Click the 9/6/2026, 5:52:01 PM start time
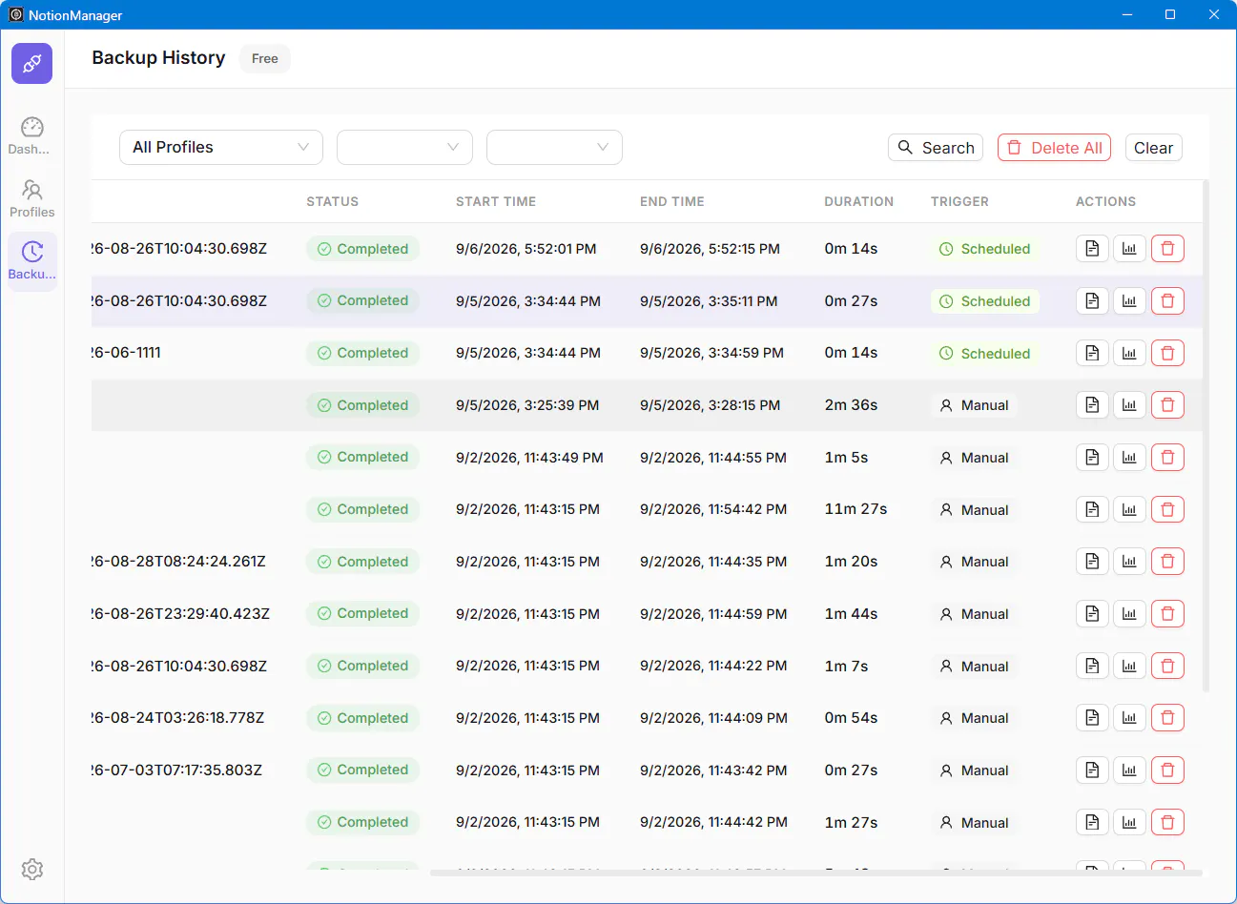Image resolution: width=1237 pixels, height=904 pixels. pyautogui.click(x=526, y=249)
